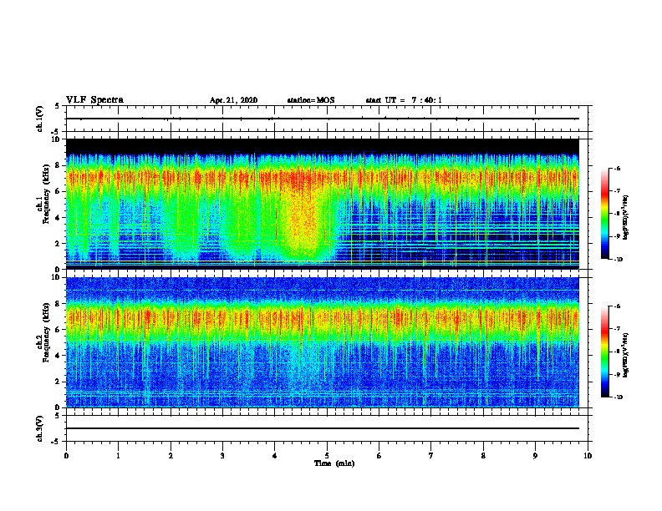Click the "1" tick on the time axis
The height and width of the screenshot is (511, 662).
pos(118,456)
